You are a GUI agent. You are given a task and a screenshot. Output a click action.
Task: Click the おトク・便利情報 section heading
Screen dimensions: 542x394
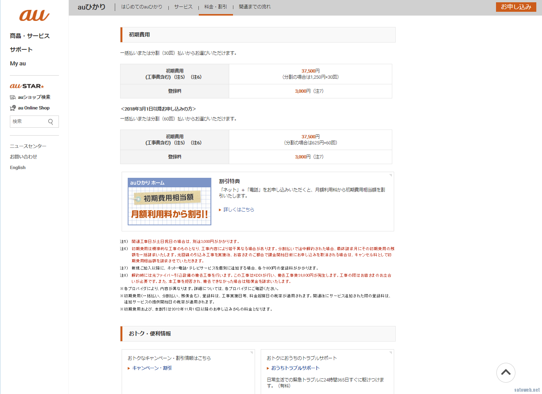tap(258, 334)
